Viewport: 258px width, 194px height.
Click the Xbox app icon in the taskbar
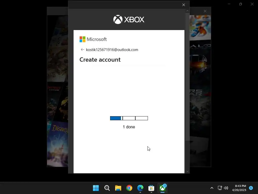pyautogui.click(x=163, y=188)
